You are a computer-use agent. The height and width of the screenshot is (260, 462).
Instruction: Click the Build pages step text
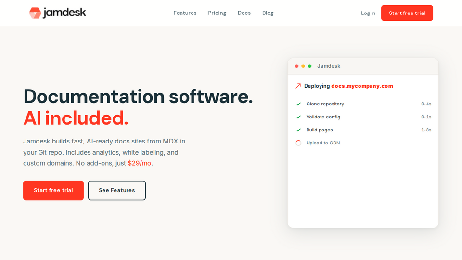coord(320,130)
